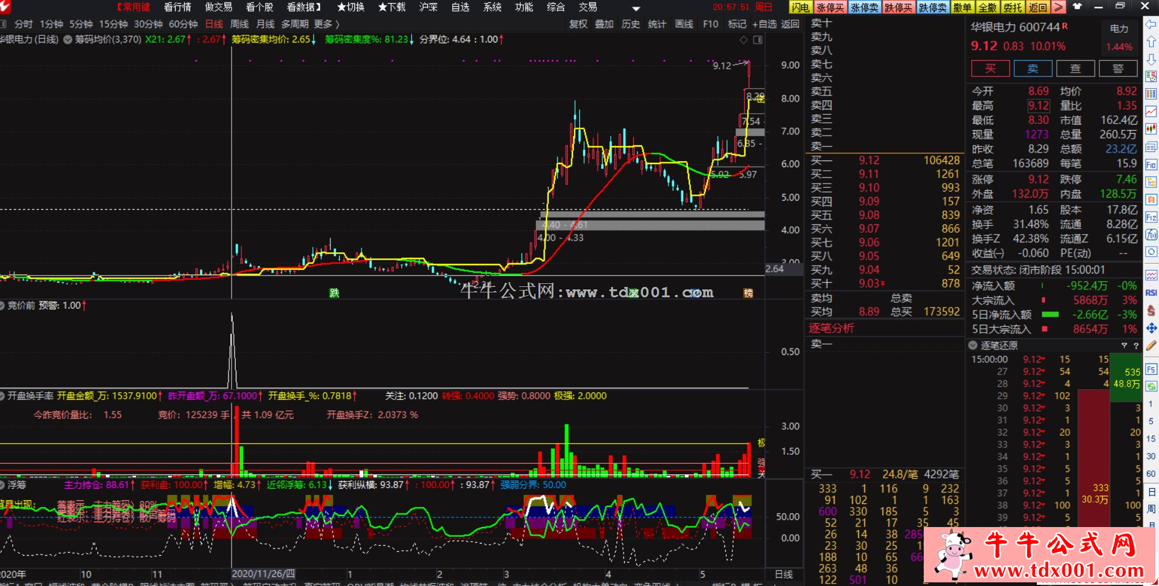Click the 跌 marker below main chart
Screen dimensions: 1159x586
334,293
